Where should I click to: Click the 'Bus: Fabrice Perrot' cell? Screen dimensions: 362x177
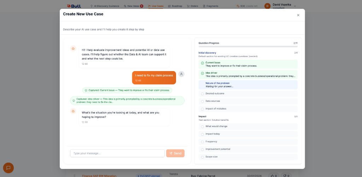tap(203, 176)
